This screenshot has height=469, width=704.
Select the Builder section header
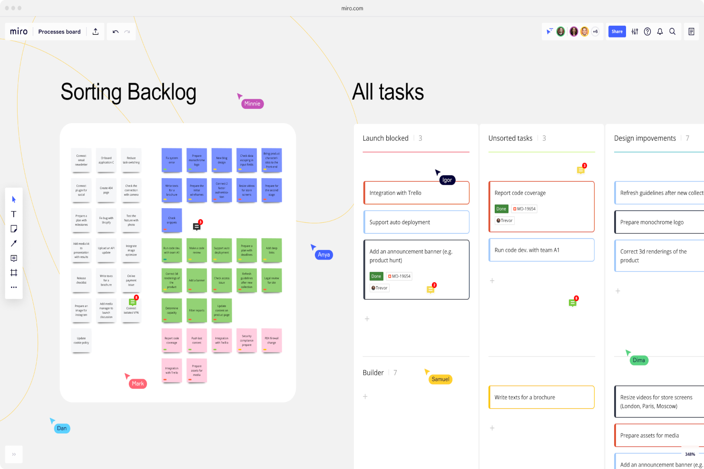tap(373, 373)
